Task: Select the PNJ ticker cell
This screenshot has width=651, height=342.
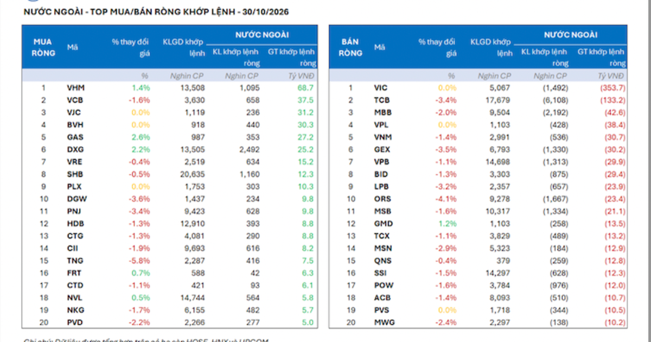Action: click(75, 211)
